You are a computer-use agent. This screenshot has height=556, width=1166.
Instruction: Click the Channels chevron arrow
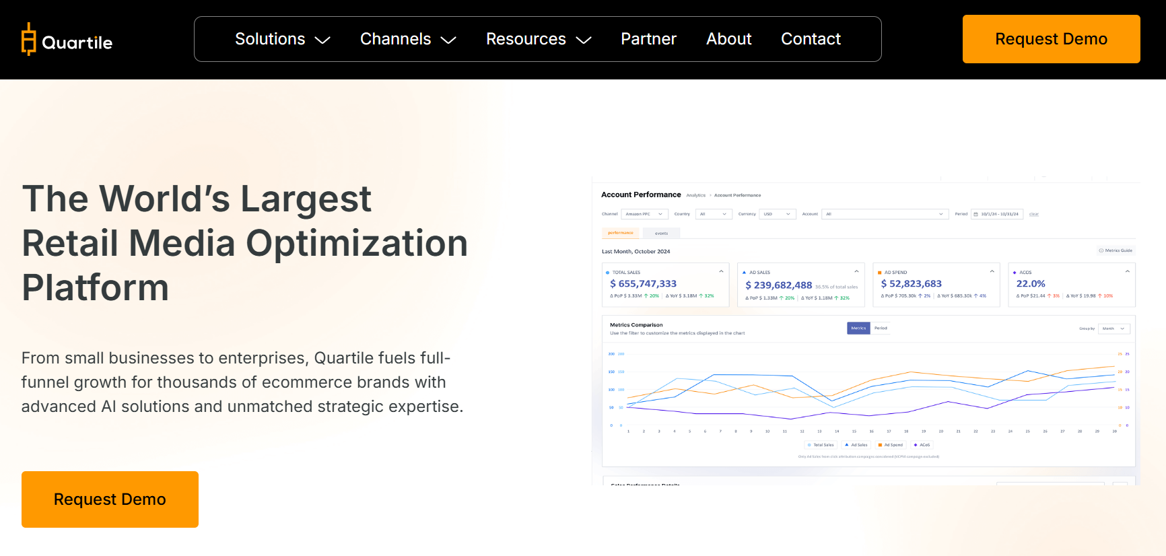point(448,40)
